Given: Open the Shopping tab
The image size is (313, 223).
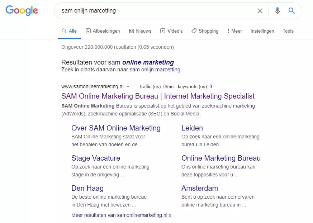Looking at the screenshot, I should [205, 31].
